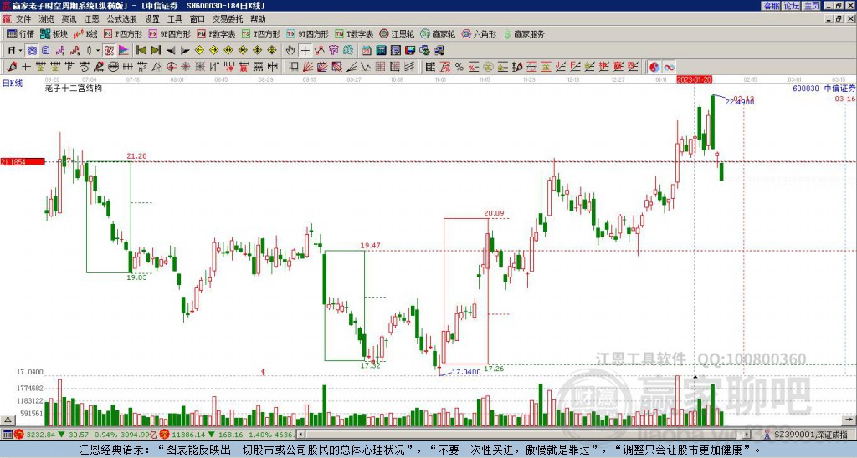
Task: Jump to the first bar arrow icon
Action: click(x=141, y=51)
